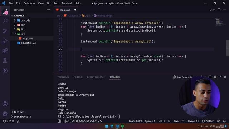This screenshot has width=229, height=129.
Task: Expand the bin folder
Action: [32, 25]
